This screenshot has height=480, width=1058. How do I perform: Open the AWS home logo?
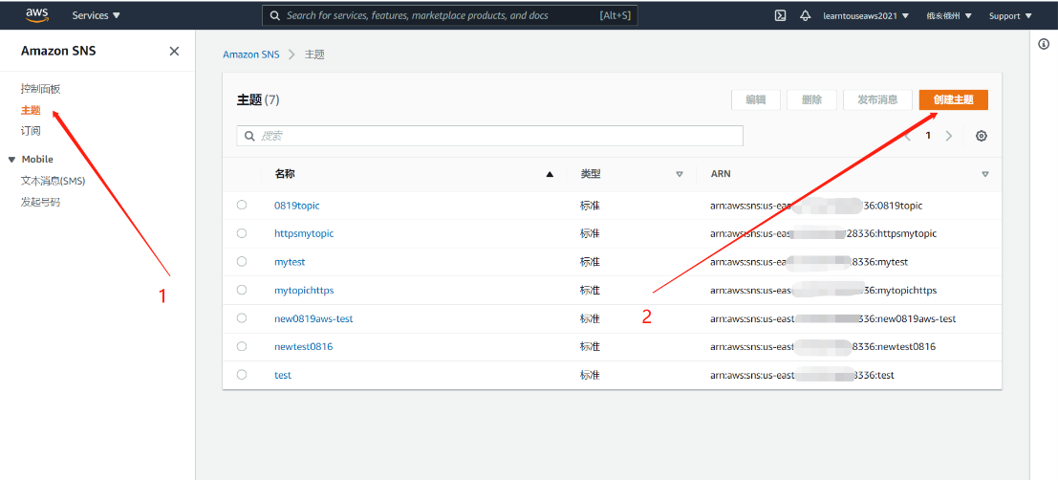pyautogui.click(x=35, y=14)
